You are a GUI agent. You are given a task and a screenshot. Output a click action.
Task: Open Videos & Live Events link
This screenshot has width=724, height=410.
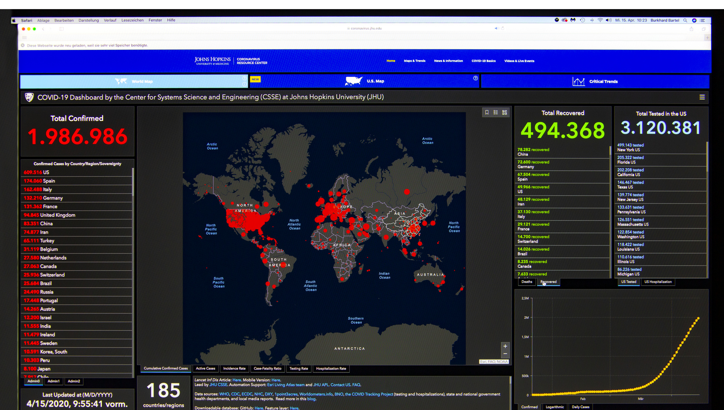pos(519,61)
